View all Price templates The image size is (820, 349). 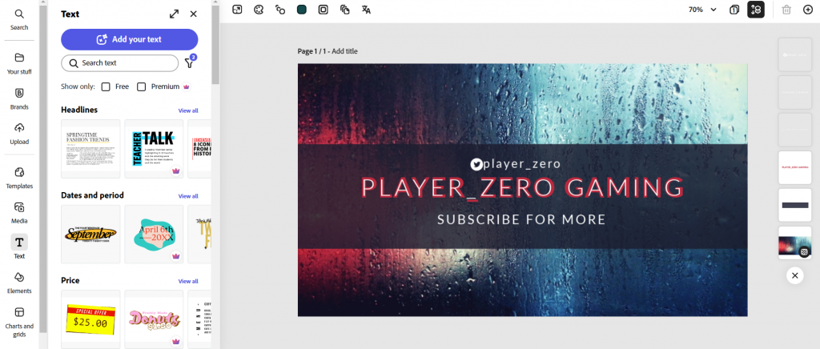188,281
